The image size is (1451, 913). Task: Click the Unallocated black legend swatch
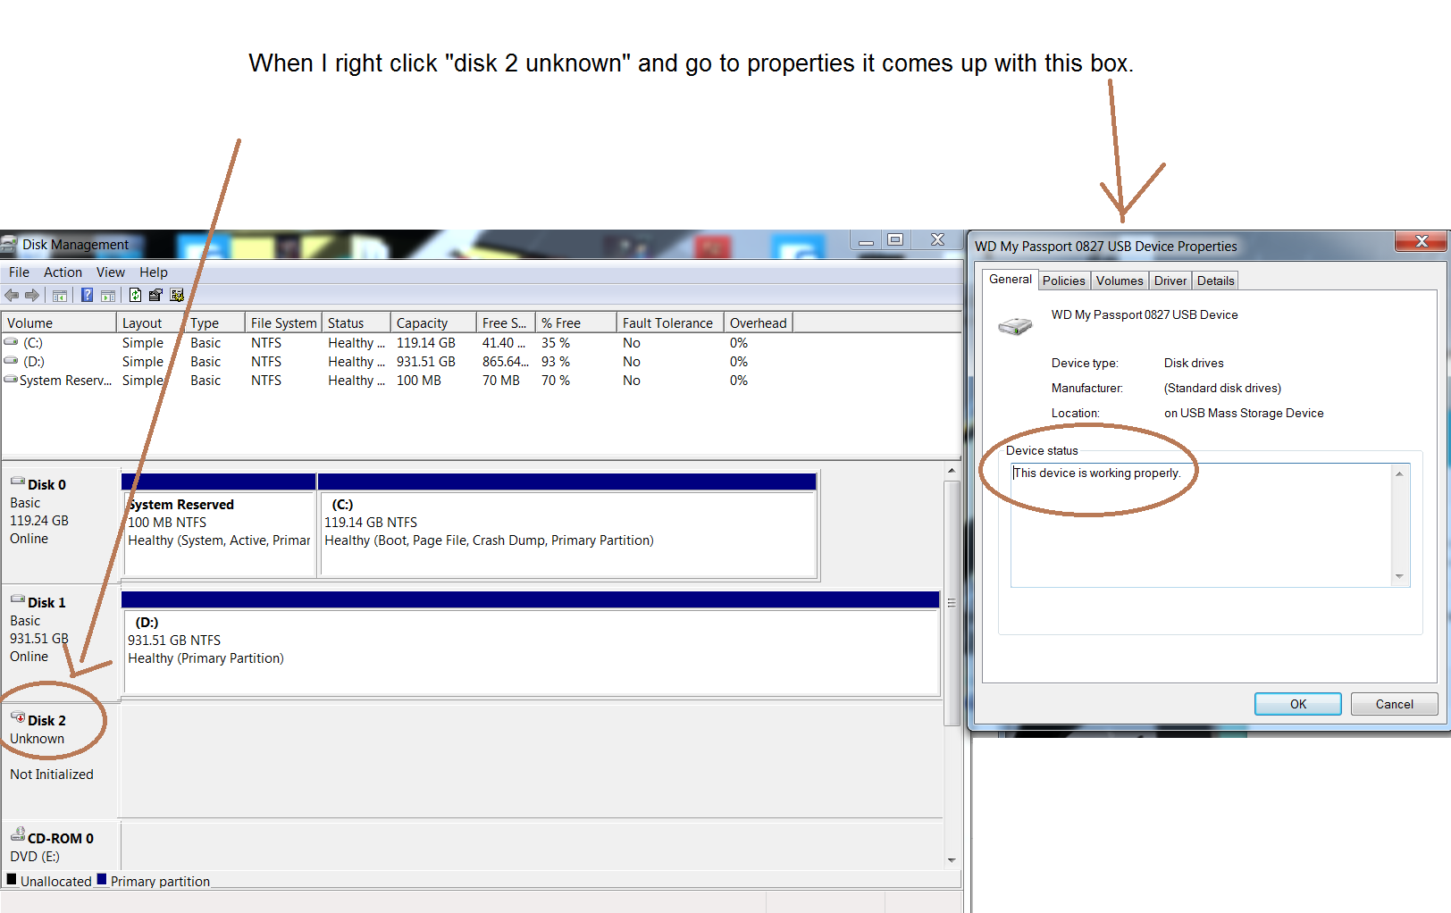pyautogui.click(x=12, y=879)
